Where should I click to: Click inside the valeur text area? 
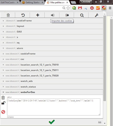[x=54, y=107]
